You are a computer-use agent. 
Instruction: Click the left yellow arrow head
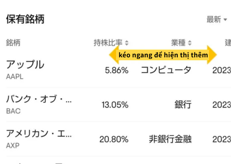click(114, 55)
